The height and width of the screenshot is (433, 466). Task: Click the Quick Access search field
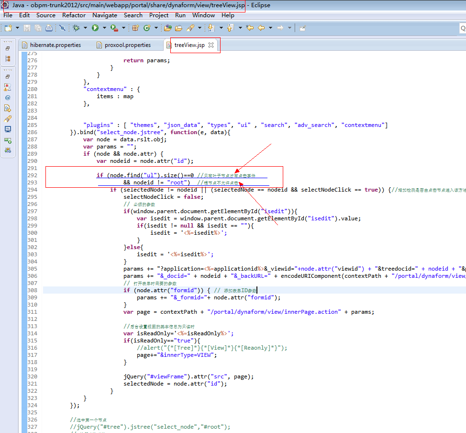pyautogui.click(x=463, y=28)
